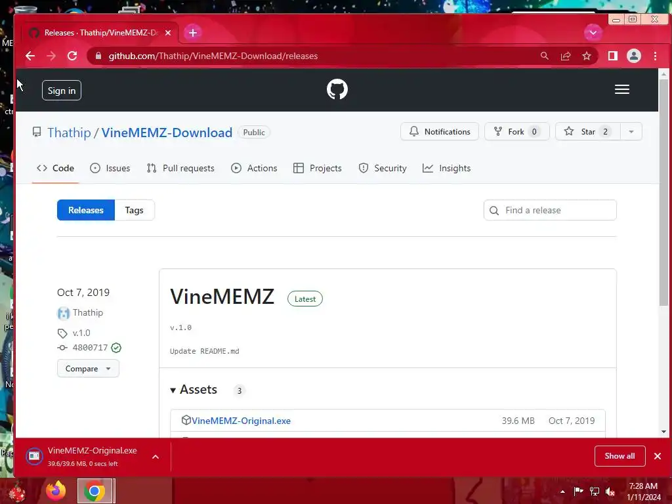This screenshot has width=672, height=504.
Task: Open Chrome three-dot menu
Action: click(x=655, y=56)
